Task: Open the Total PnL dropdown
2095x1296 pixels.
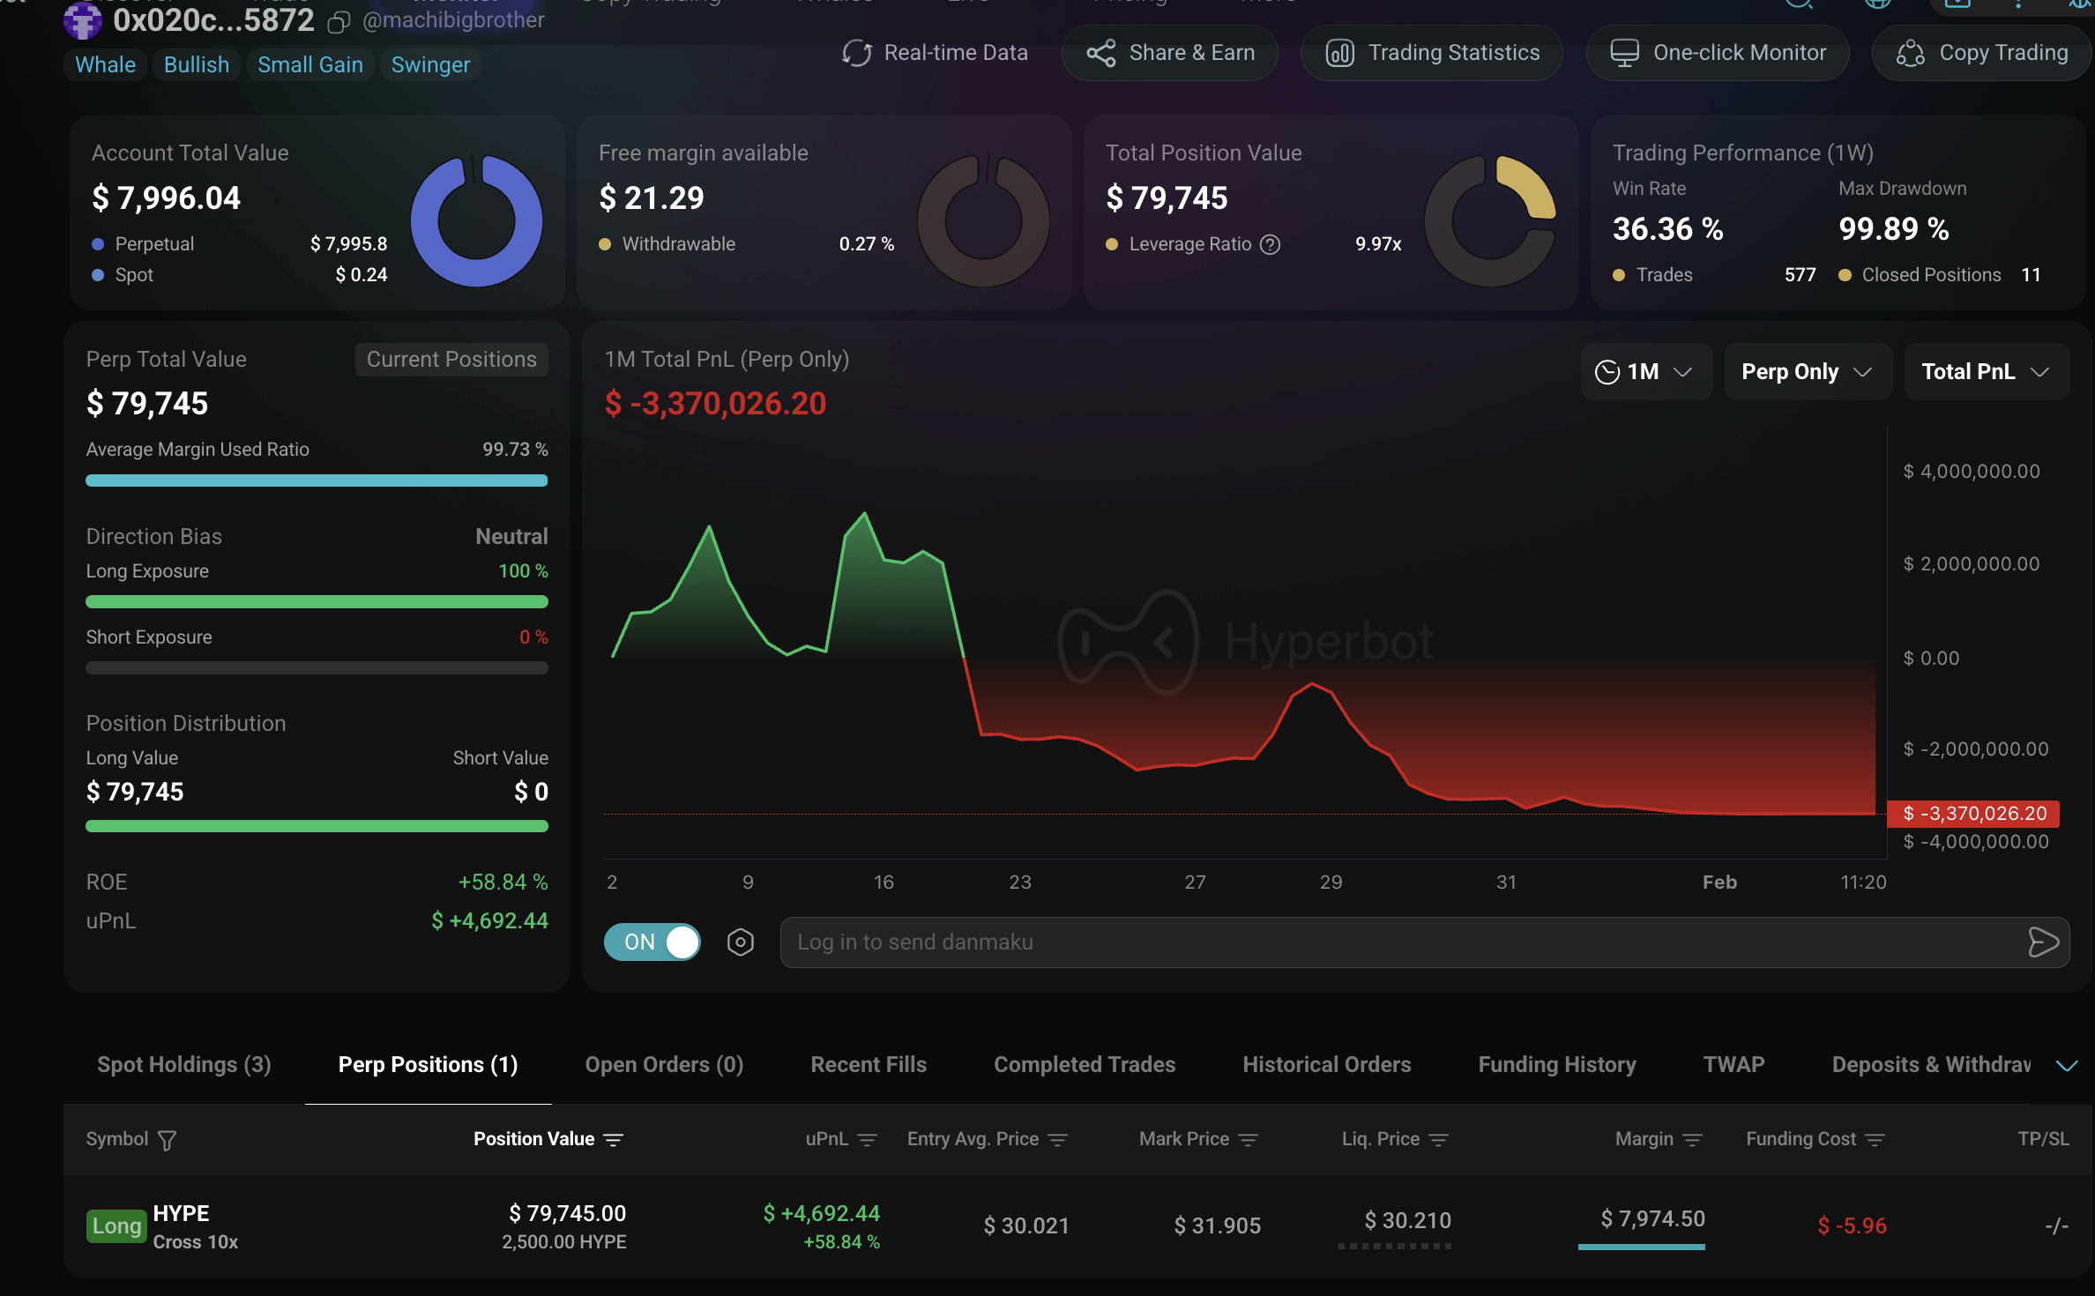Action: point(1987,371)
